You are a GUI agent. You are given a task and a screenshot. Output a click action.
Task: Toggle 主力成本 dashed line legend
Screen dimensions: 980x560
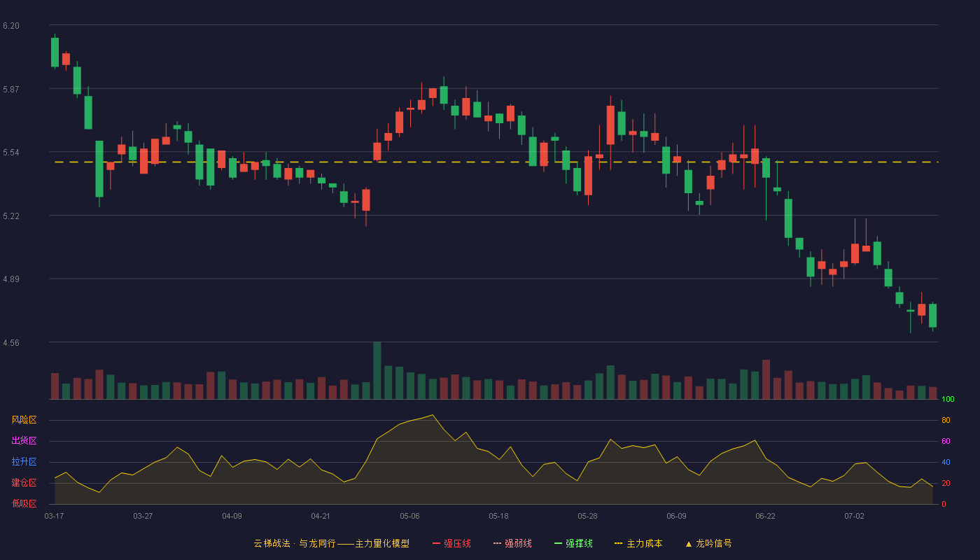(638, 543)
